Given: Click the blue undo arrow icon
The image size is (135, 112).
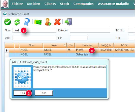Looking at the screenshot, I should pos(27,22).
